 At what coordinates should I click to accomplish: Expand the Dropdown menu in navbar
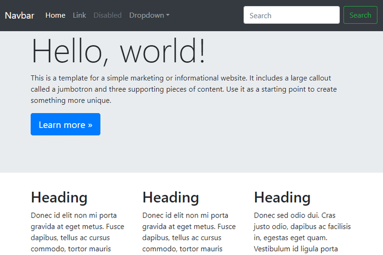[149, 15]
